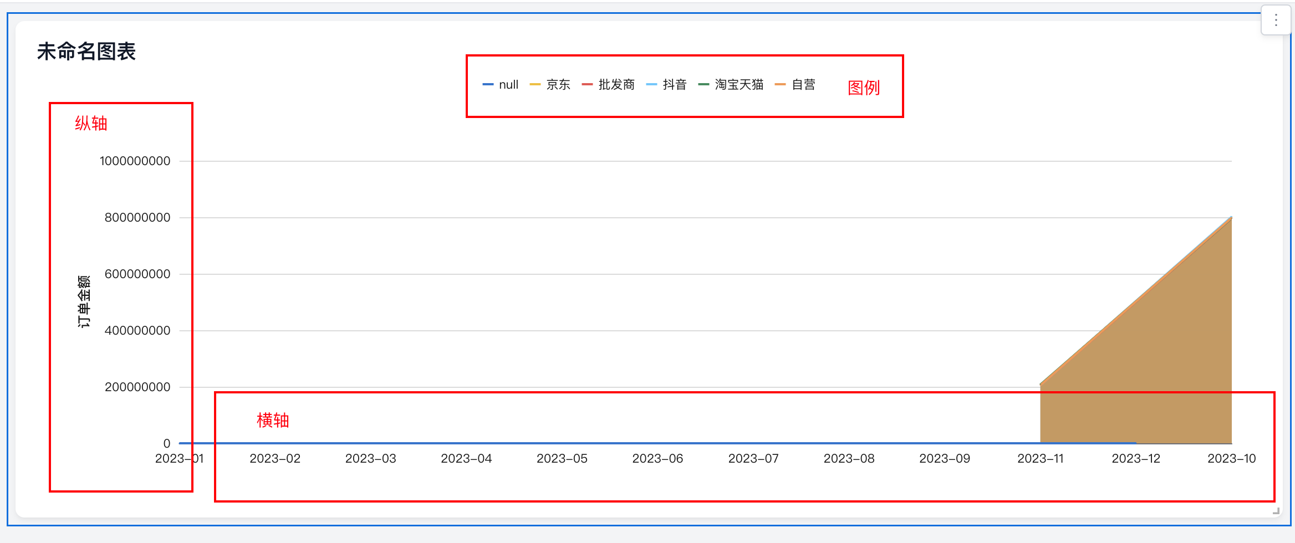
Task: Hide the 京东 series via legend
Action: [x=550, y=85]
